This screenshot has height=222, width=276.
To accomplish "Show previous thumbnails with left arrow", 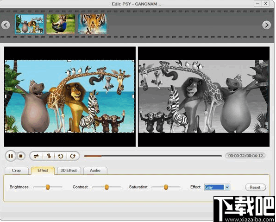I will pos(6,25).
